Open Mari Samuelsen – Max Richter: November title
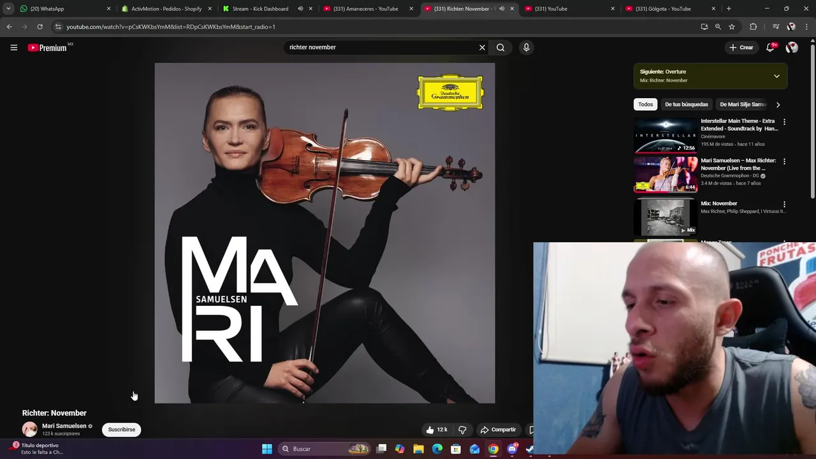This screenshot has height=459, width=816. click(x=738, y=164)
